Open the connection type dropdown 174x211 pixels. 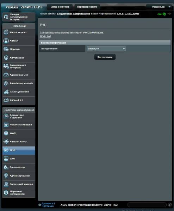click(106, 49)
